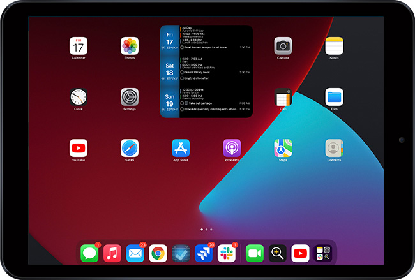
Task: Select the Sat 18 day header in widget
Action: point(170,72)
